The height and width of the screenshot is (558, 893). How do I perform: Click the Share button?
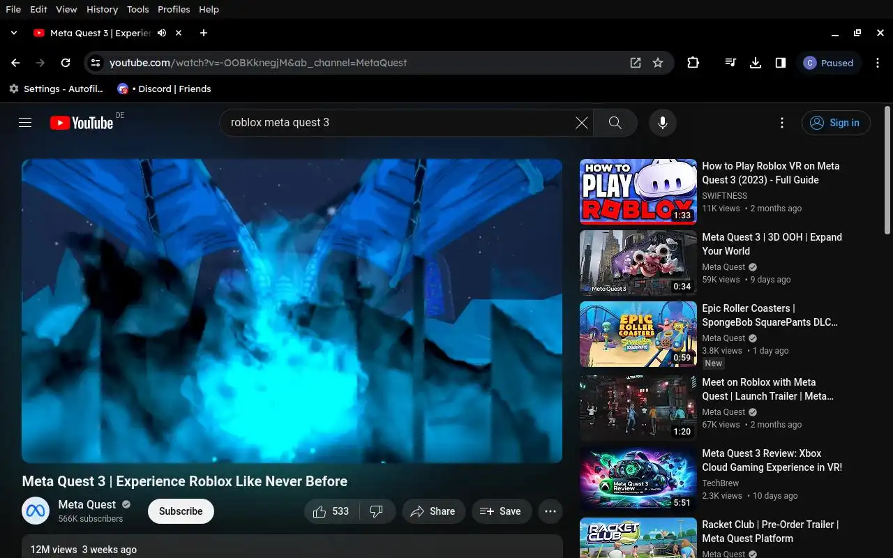(433, 511)
